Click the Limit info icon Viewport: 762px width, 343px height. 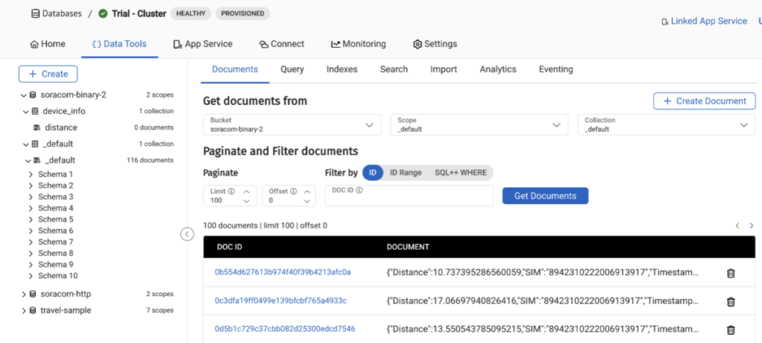pos(231,191)
